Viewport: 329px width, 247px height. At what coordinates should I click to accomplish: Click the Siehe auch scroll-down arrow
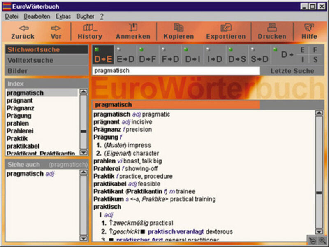tap(83, 238)
